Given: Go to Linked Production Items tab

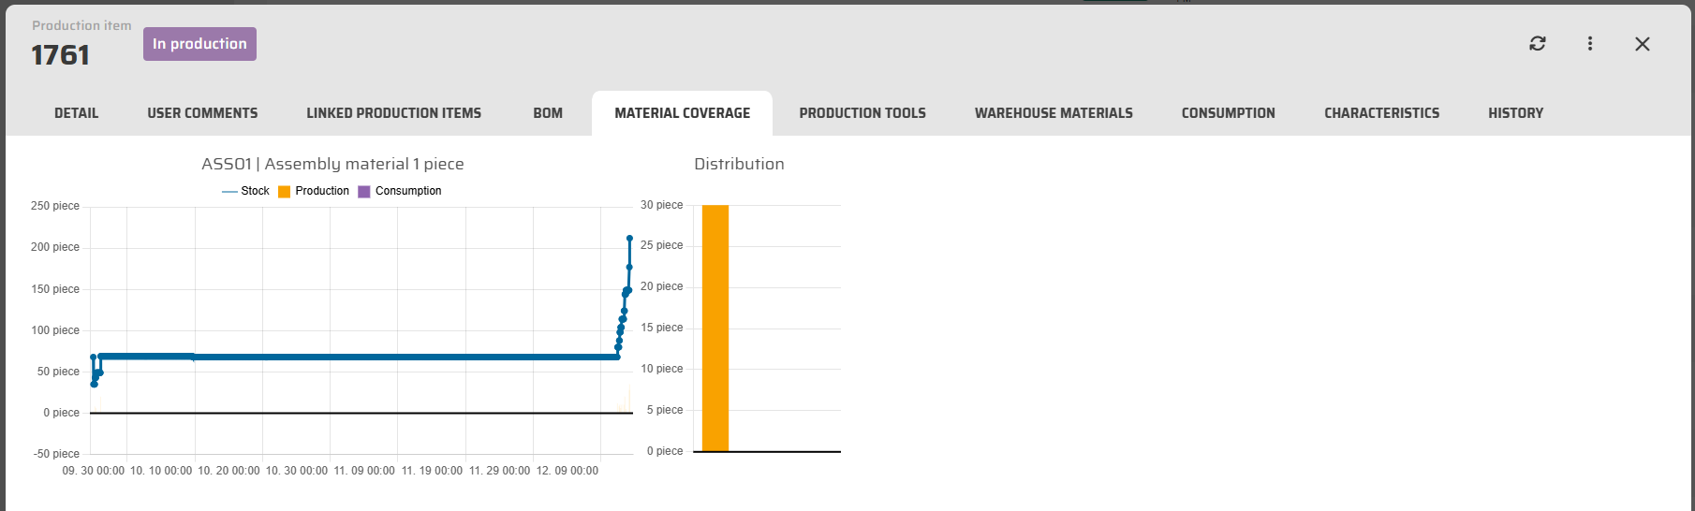Looking at the screenshot, I should 393,113.
